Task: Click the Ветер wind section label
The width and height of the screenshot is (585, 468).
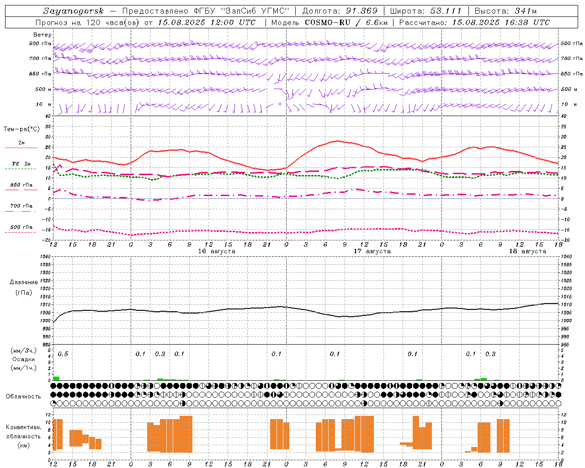Action: [43, 35]
